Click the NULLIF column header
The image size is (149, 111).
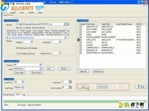coord(139,24)
